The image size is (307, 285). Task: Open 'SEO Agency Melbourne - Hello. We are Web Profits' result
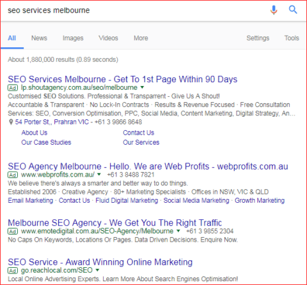[148, 166]
